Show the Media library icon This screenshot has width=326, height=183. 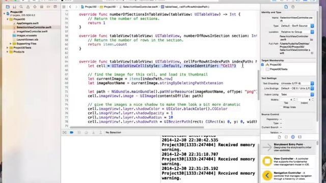click(x=300, y=137)
